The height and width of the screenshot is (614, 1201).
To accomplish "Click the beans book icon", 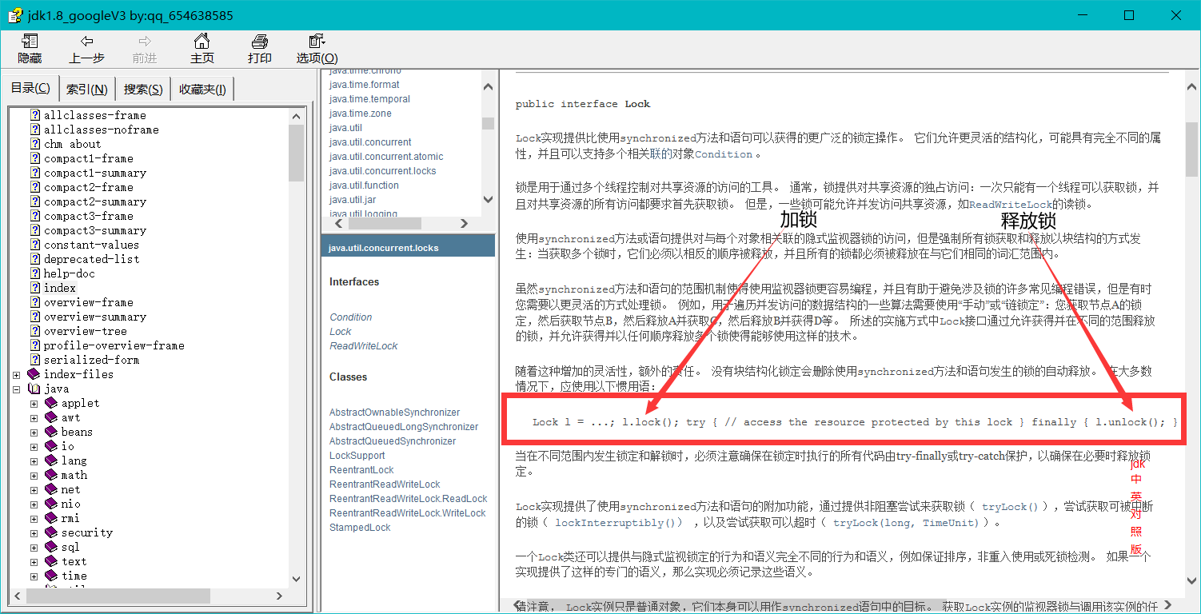I will pos(51,432).
